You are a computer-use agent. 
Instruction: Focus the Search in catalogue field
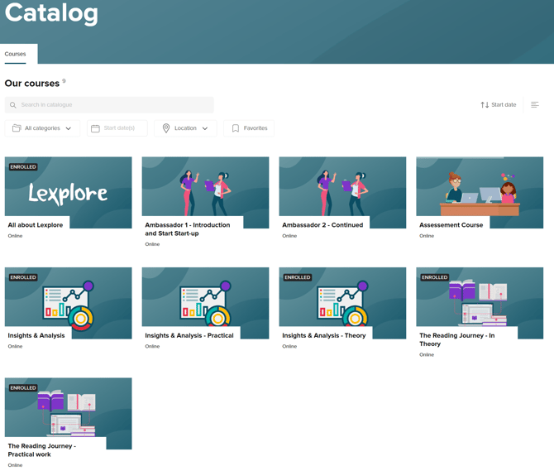(109, 105)
